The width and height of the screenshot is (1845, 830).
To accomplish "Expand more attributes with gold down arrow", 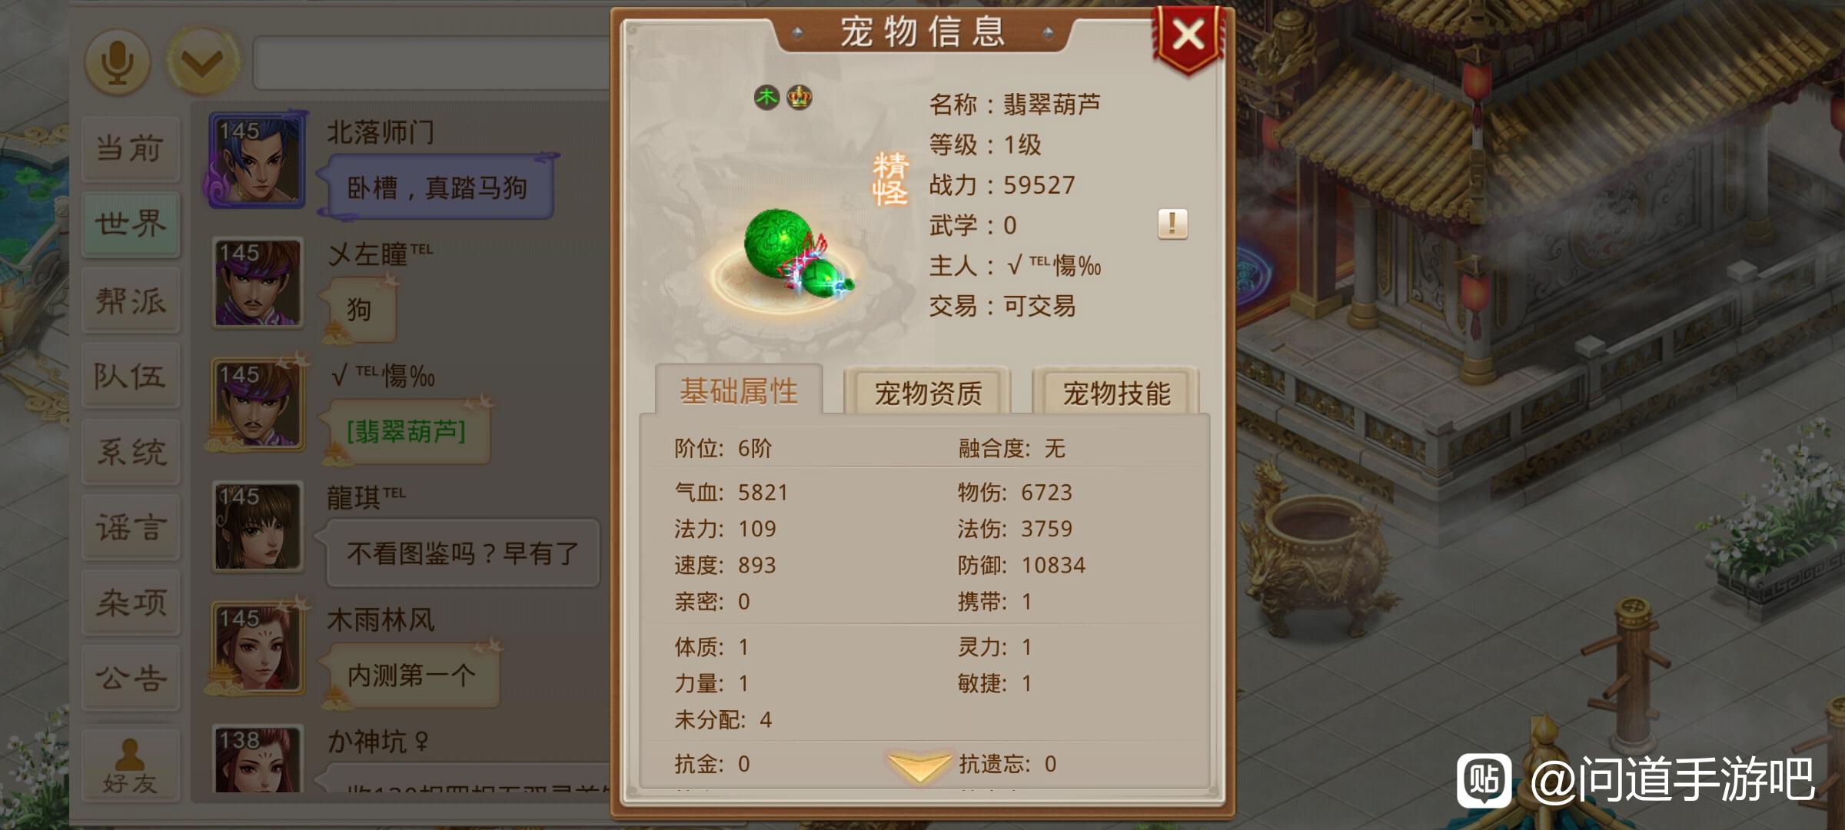I will 919,765.
